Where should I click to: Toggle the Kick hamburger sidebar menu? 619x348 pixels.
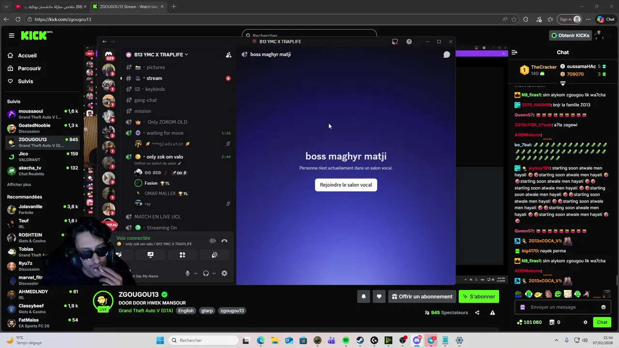coord(11,35)
